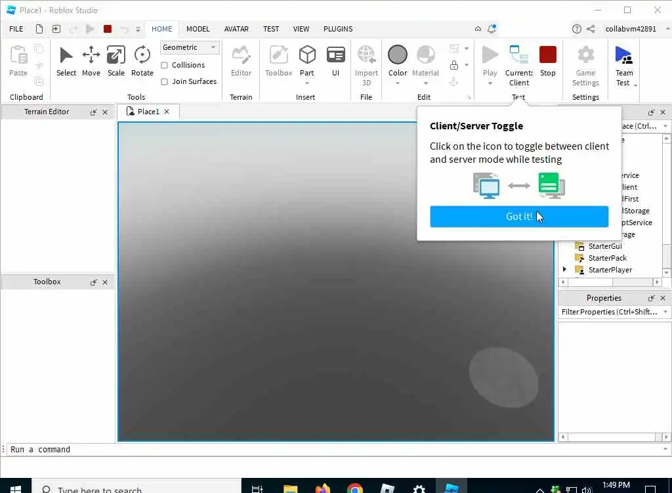This screenshot has width=672, height=493.
Task: Close the Terrain Editor panel
Action: (x=105, y=112)
